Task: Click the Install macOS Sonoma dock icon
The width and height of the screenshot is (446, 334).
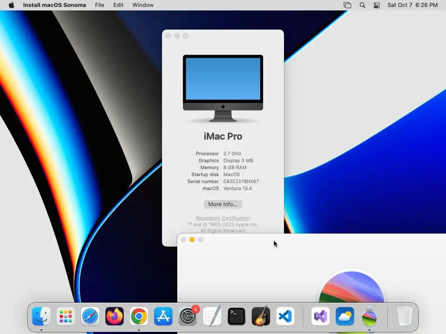Action: click(369, 316)
